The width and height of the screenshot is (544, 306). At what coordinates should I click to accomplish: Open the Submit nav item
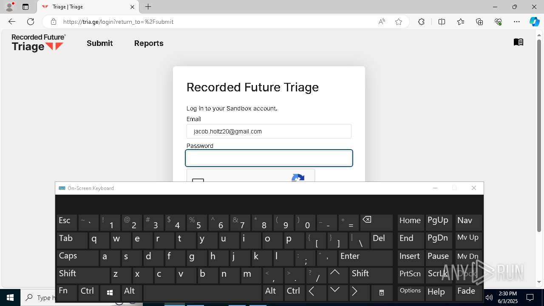[99, 43]
